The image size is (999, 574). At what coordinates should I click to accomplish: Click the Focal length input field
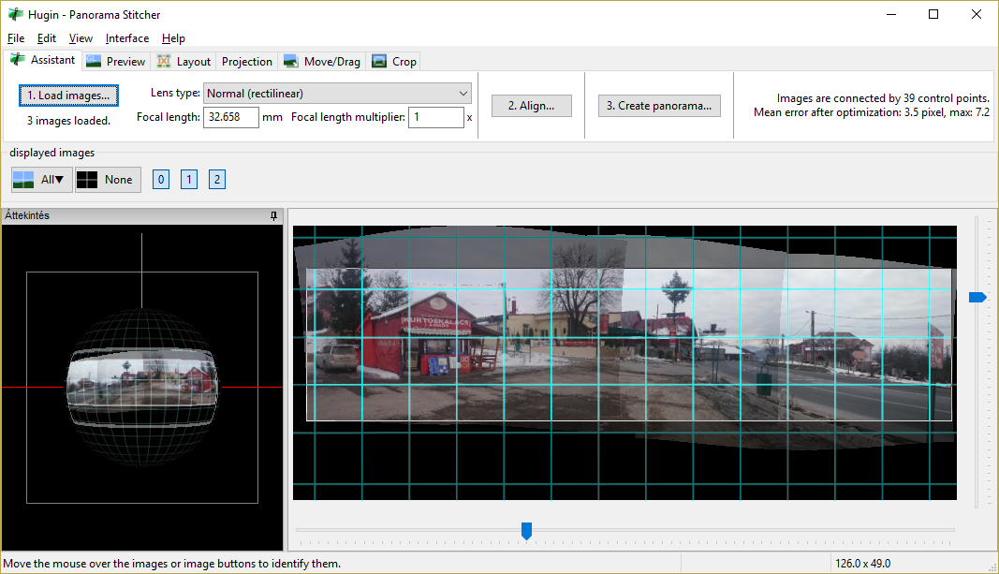(x=231, y=118)
